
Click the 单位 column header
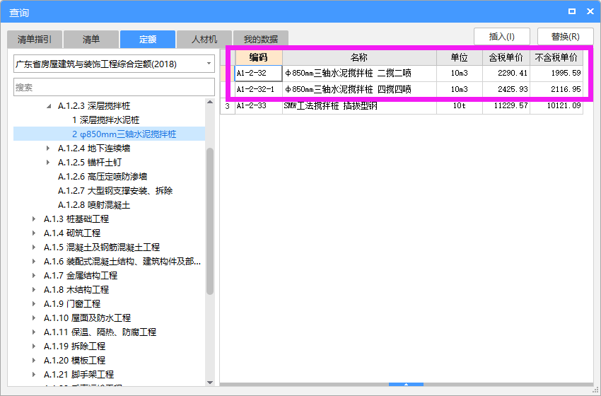coord(459,57)
